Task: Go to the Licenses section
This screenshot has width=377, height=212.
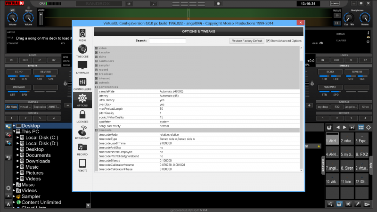Action: 82,116
